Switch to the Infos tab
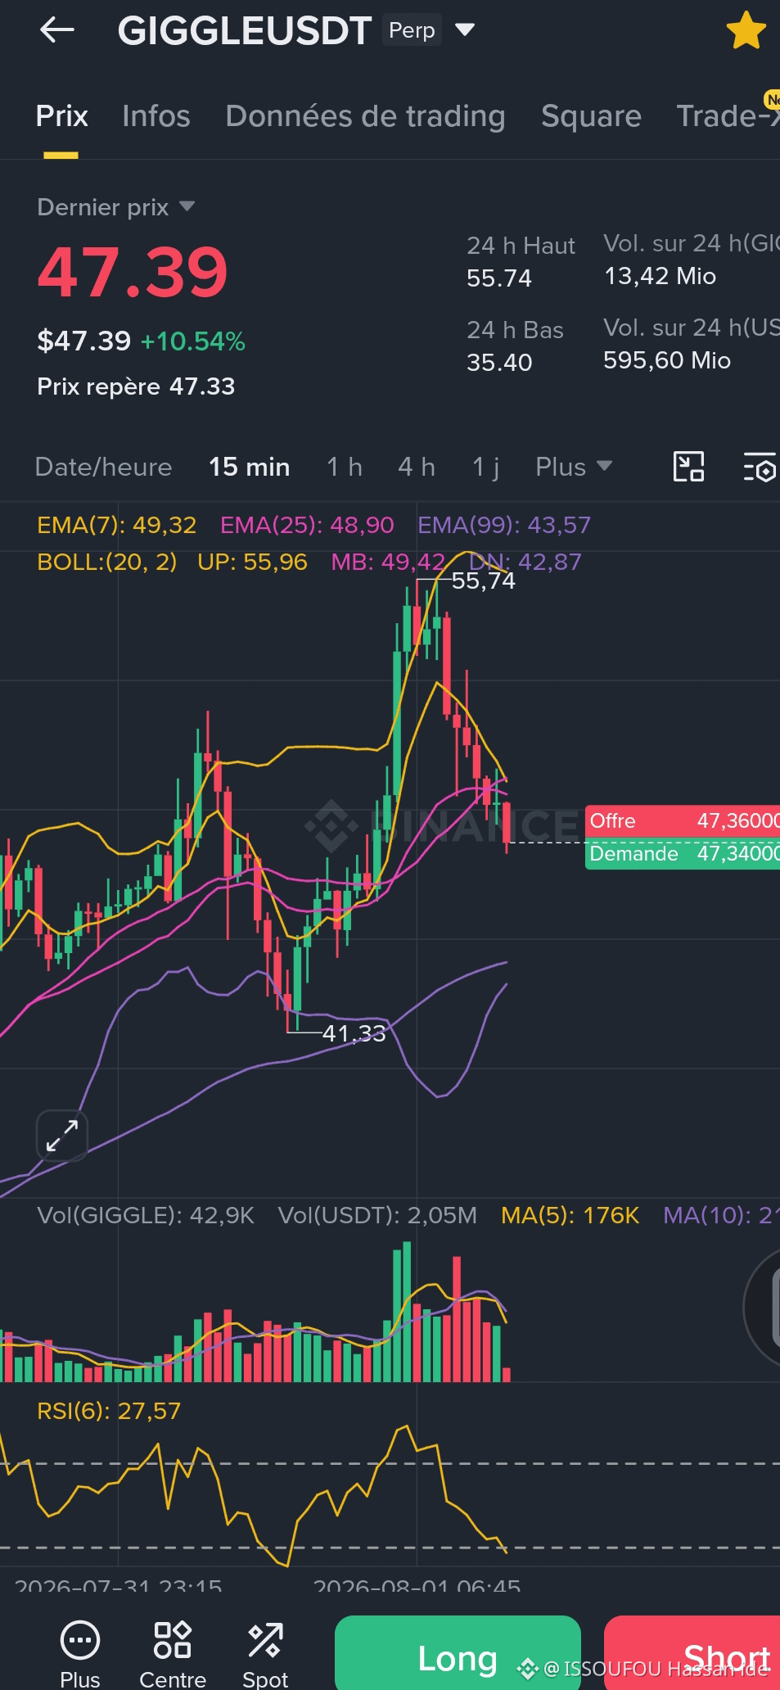This screenshot has height=1690, width=780. pos(156,116)
